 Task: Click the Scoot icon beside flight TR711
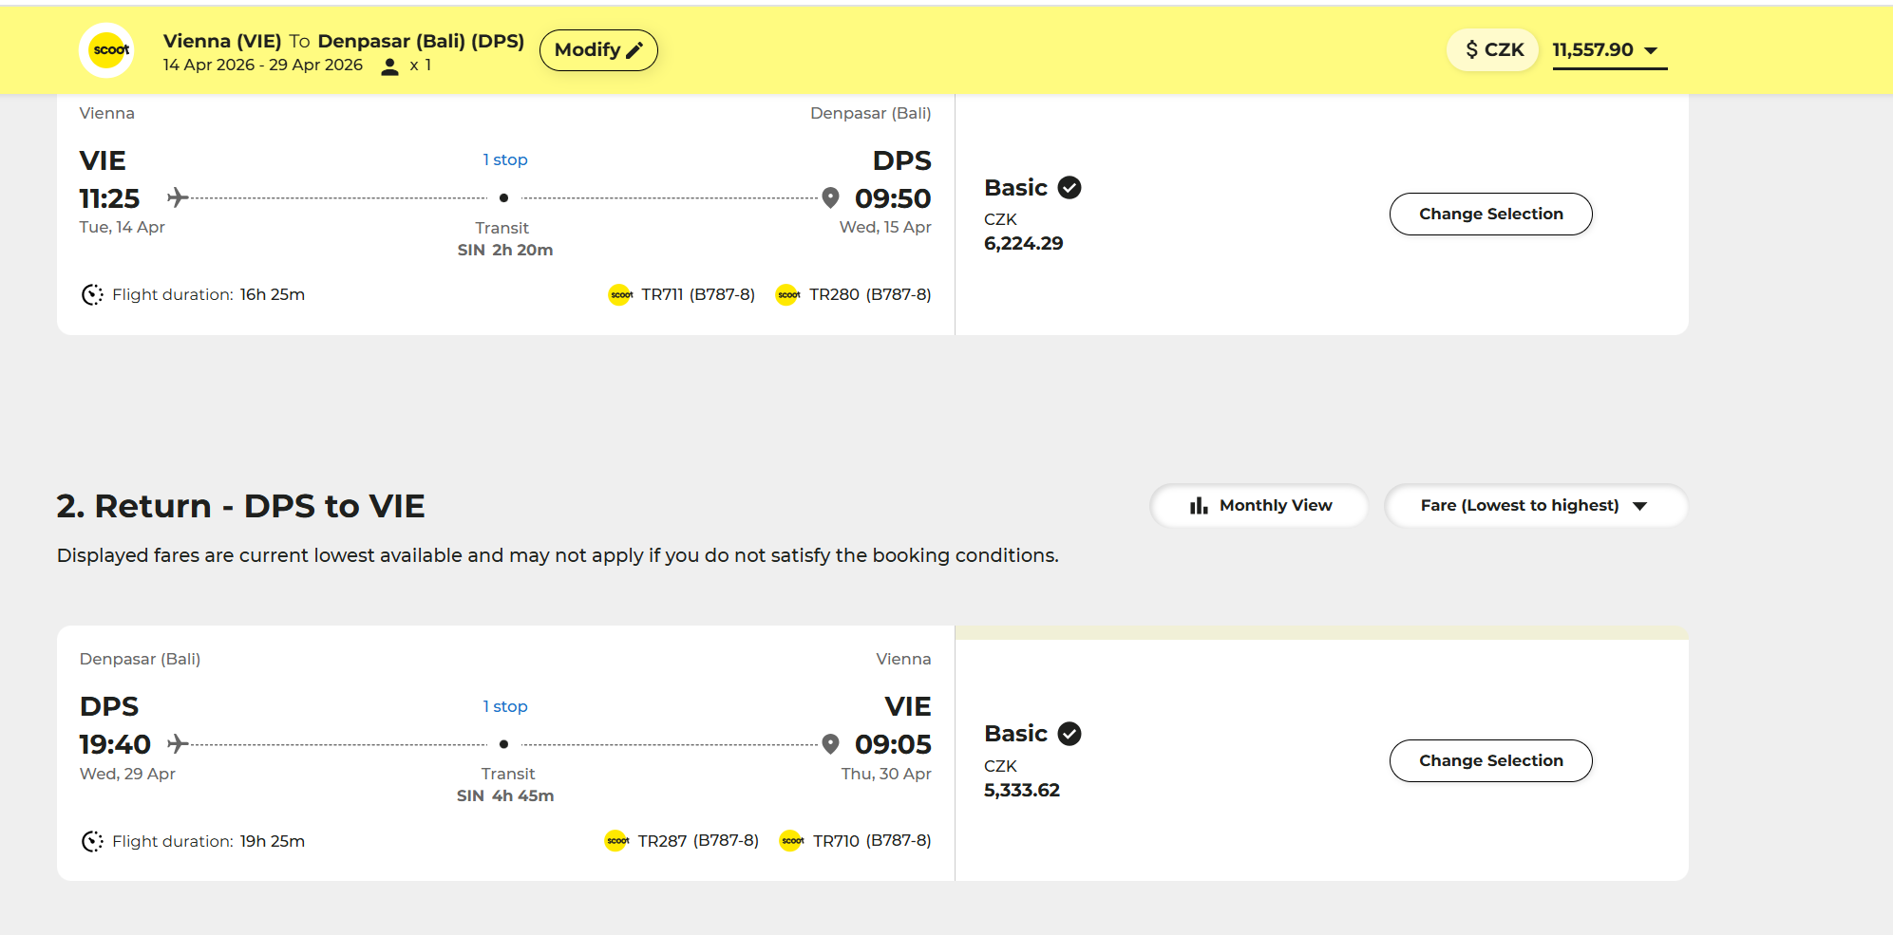coord(620,295)
